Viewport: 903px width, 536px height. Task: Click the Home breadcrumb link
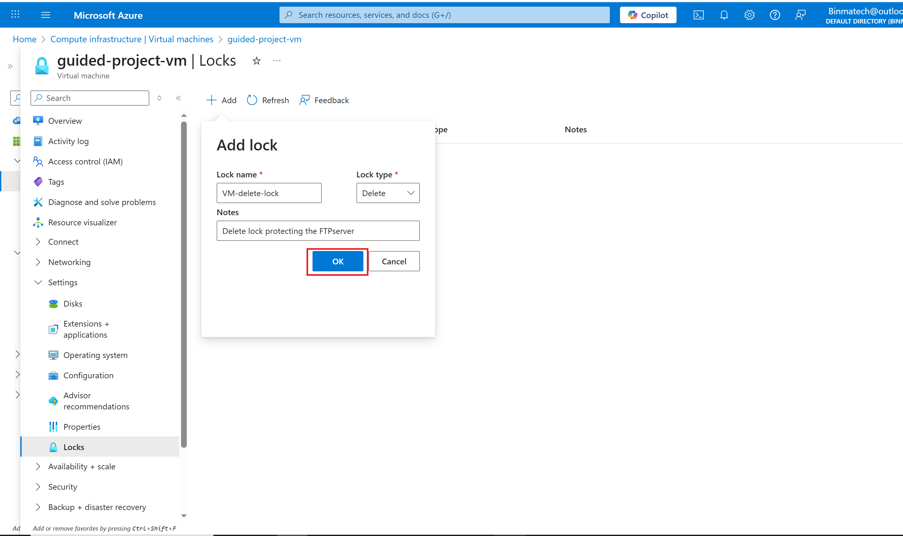24,39
